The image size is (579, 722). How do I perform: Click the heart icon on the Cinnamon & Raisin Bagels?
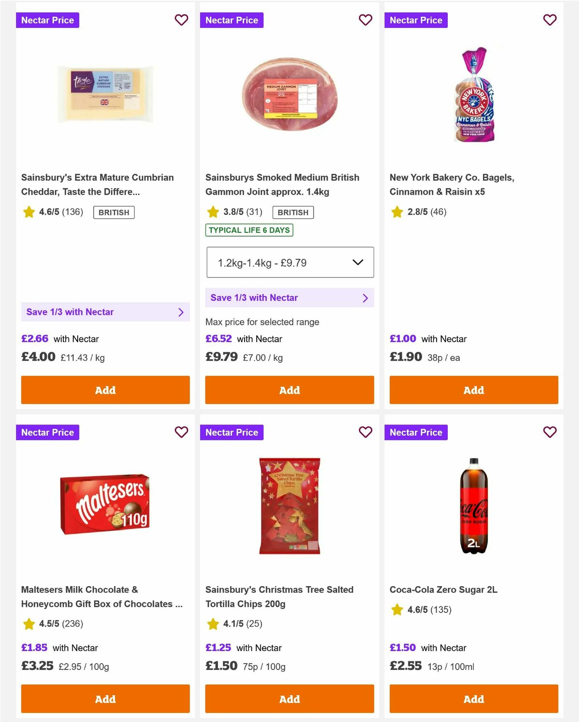[x=550, y=20]
